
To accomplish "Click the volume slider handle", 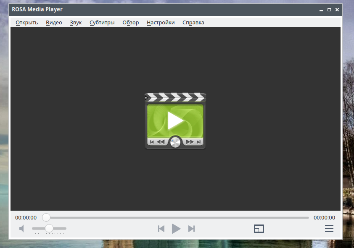I will [49, 228].
